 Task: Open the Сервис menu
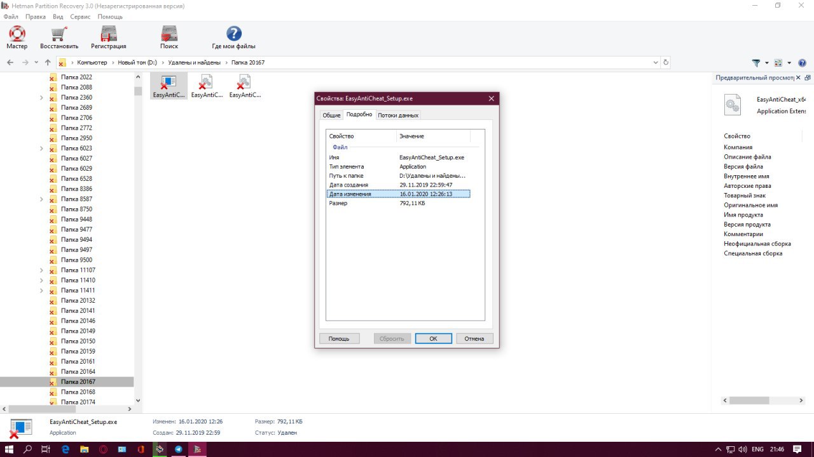(80, 17)
